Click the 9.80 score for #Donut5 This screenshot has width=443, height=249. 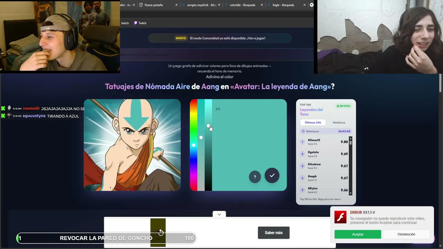pos(344,142)
